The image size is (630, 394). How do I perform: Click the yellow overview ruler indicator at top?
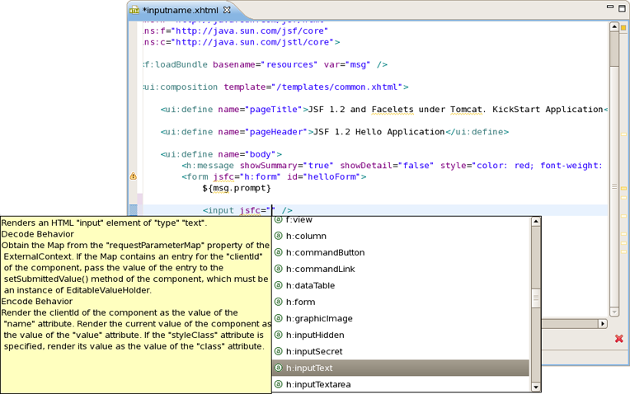point(623,28)
